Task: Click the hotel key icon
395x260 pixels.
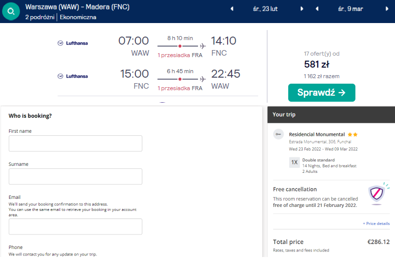Action: click(279, 134)
